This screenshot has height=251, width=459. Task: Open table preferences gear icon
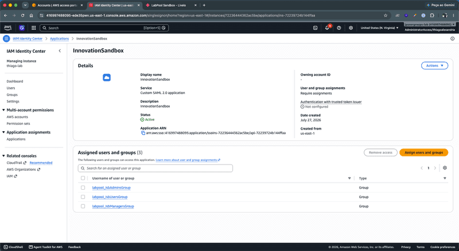445,168
